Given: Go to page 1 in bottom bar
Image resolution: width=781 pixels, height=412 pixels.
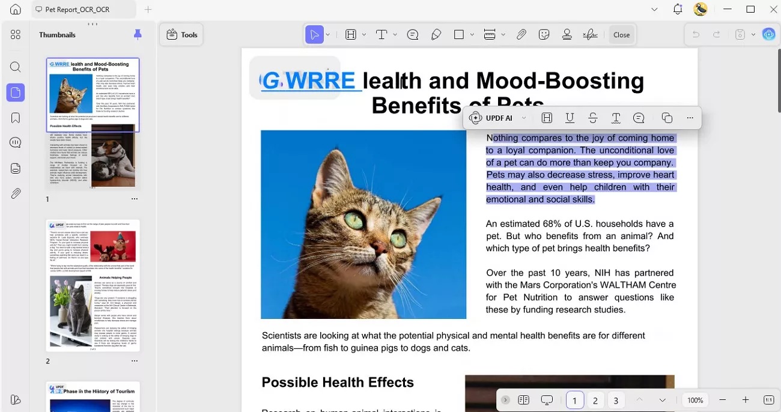Looking at the screenshot, I should (x=575, y=400).
